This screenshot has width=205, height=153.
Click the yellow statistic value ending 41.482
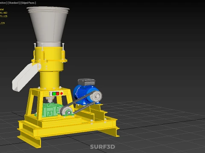(3, 13)
